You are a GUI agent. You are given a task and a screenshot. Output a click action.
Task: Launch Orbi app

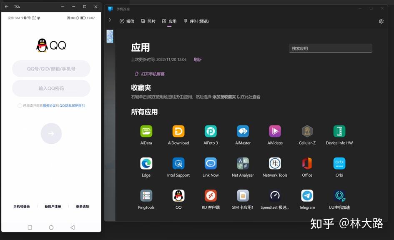coord(339,163)
